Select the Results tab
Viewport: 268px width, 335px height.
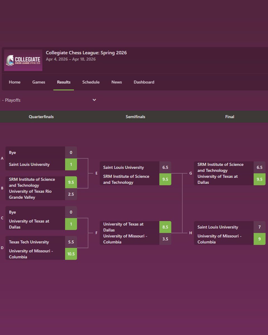click(x=64, y=82)
